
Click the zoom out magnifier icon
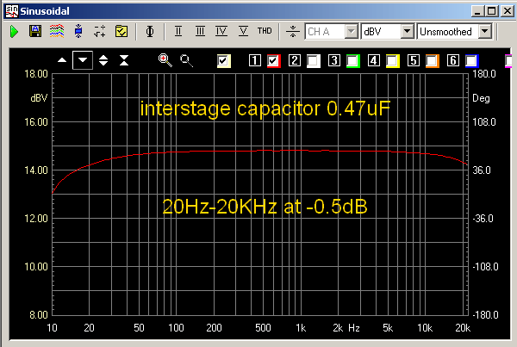186,60
